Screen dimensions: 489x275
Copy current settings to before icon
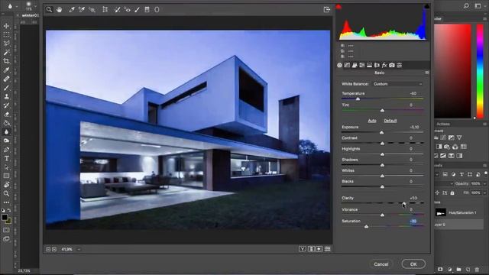(x=319, y=249)
